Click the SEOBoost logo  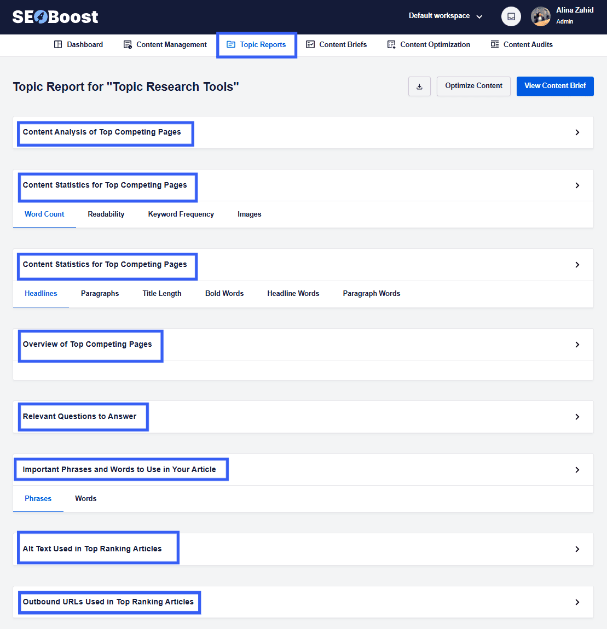(x=55, y=17)
